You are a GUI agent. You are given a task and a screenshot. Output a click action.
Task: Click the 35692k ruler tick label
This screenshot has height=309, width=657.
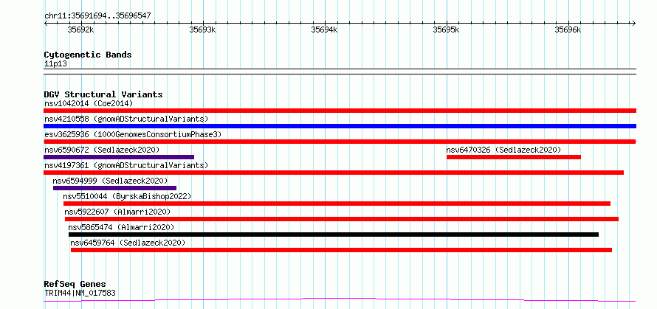[81, 29]
